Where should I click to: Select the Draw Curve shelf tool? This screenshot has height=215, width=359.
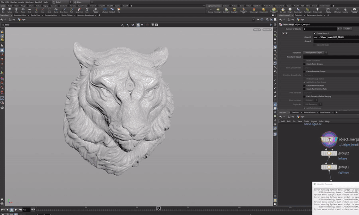click(64, 10)
